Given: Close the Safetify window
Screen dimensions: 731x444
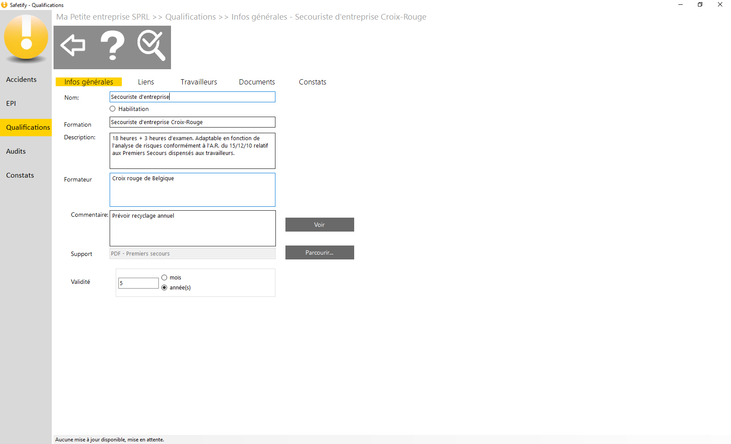Looking at the screenshot, I should pos(720,5).
